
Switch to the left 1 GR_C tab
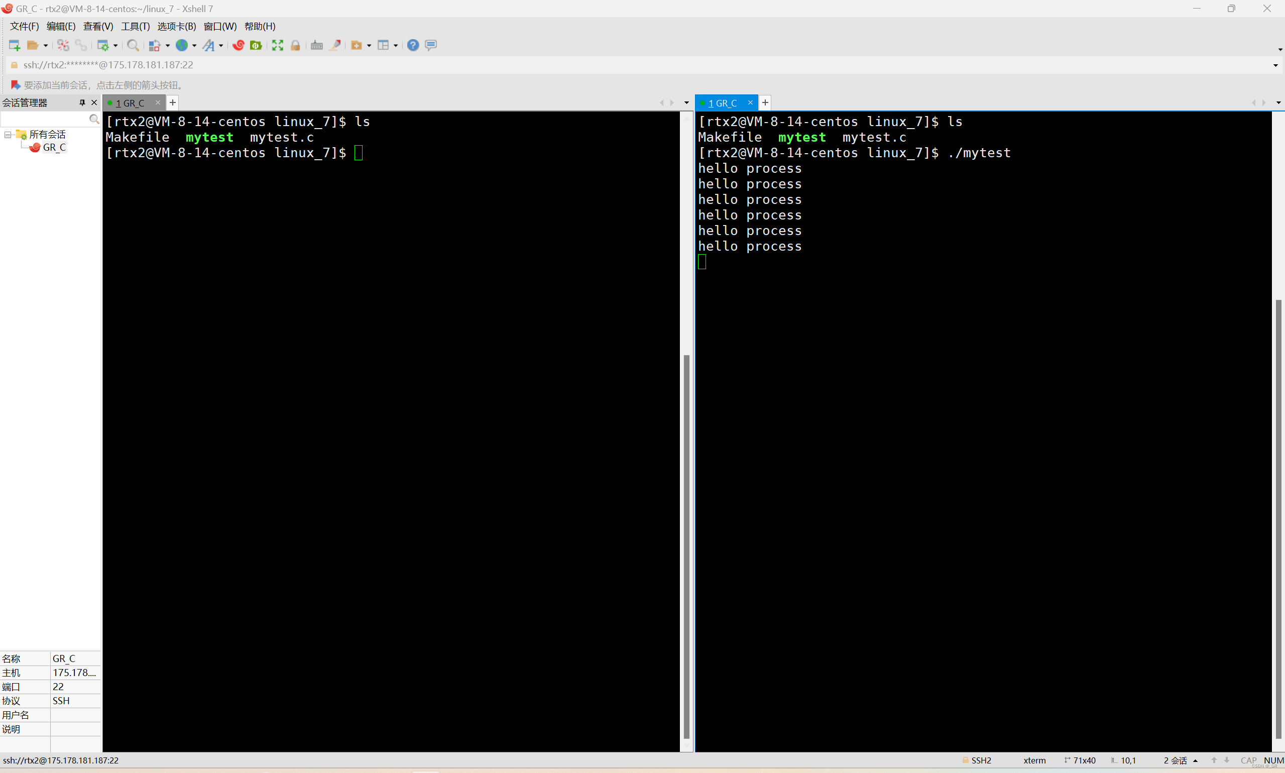pyautogui.click(x=130, y=103)
